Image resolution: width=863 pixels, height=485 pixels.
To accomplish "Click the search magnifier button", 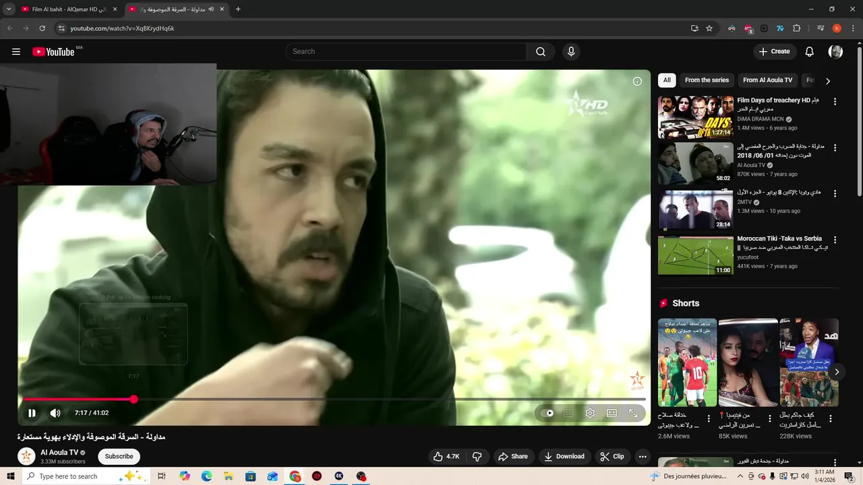I will coord(541,52).
